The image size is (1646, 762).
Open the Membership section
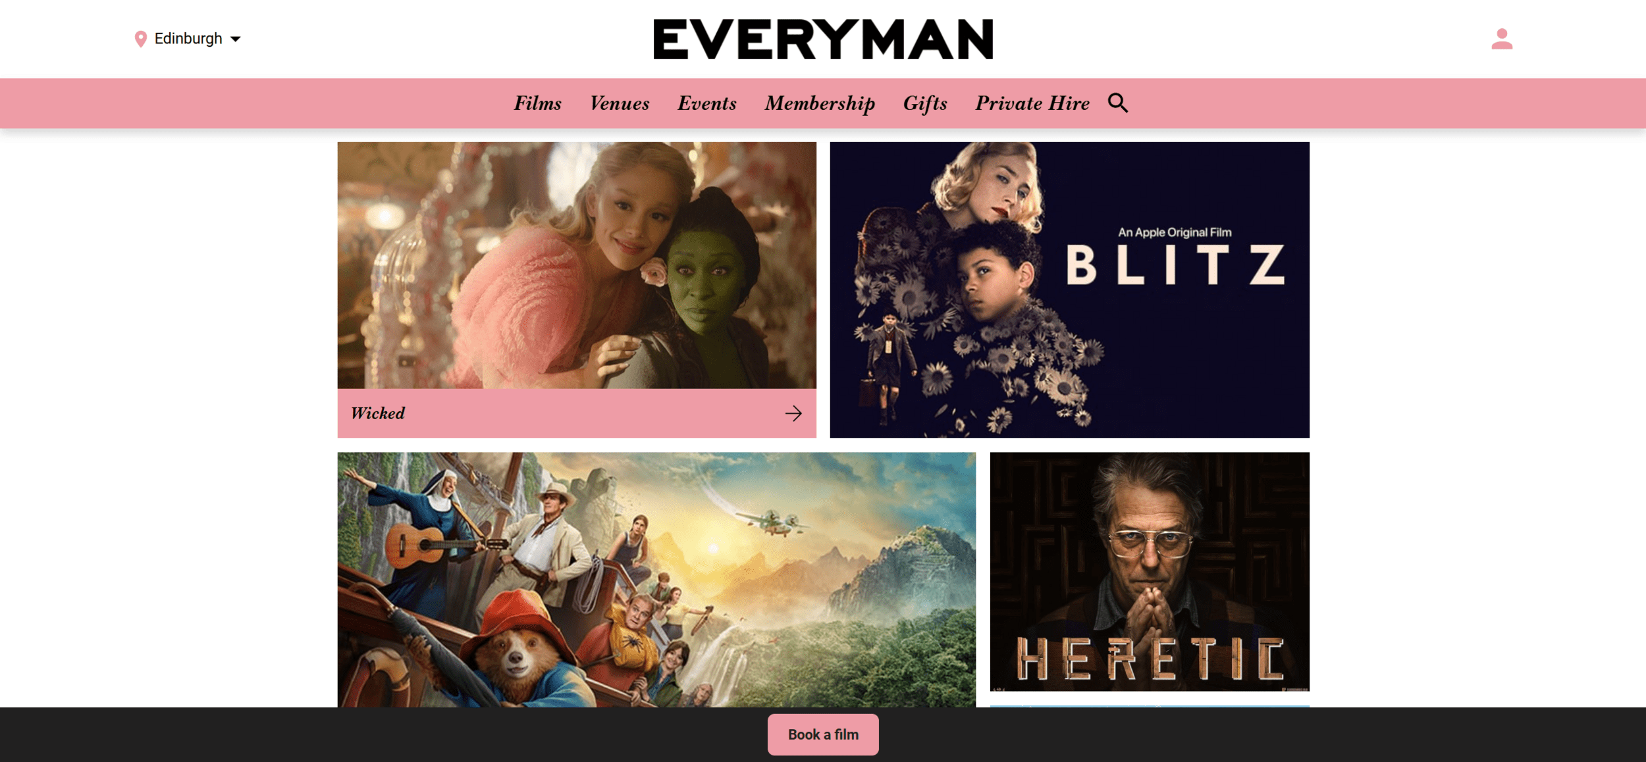pos(820,103)
